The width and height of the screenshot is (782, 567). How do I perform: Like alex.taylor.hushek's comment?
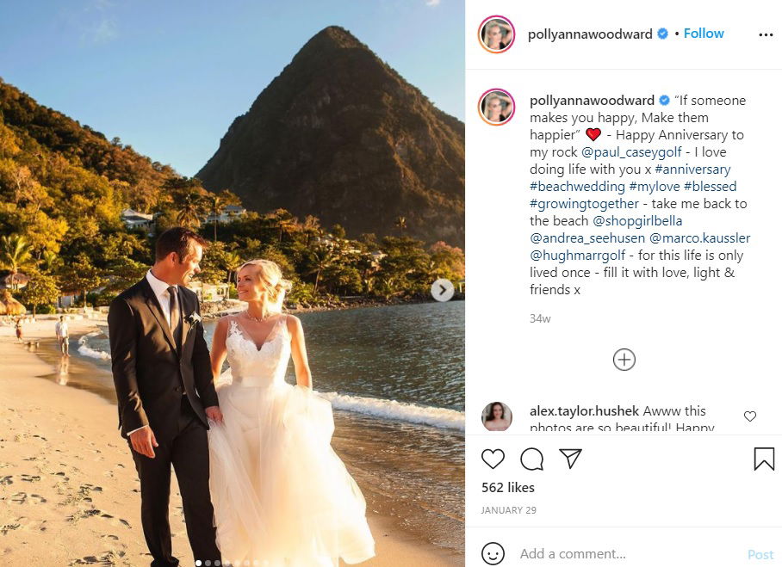[x=750, y=416]
